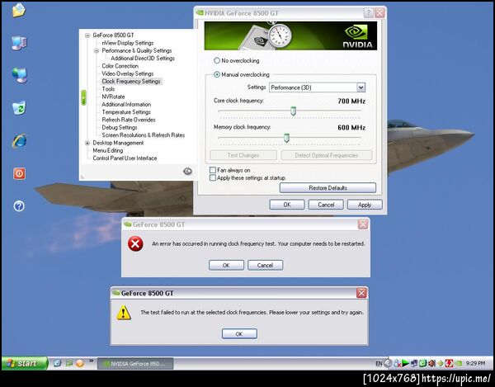Show hidden quick launch items chevron
The height and width of the screenshot is (387, 495).
coord(91,361)
